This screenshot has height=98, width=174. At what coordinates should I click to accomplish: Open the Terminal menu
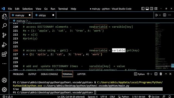tap(63, 9)
